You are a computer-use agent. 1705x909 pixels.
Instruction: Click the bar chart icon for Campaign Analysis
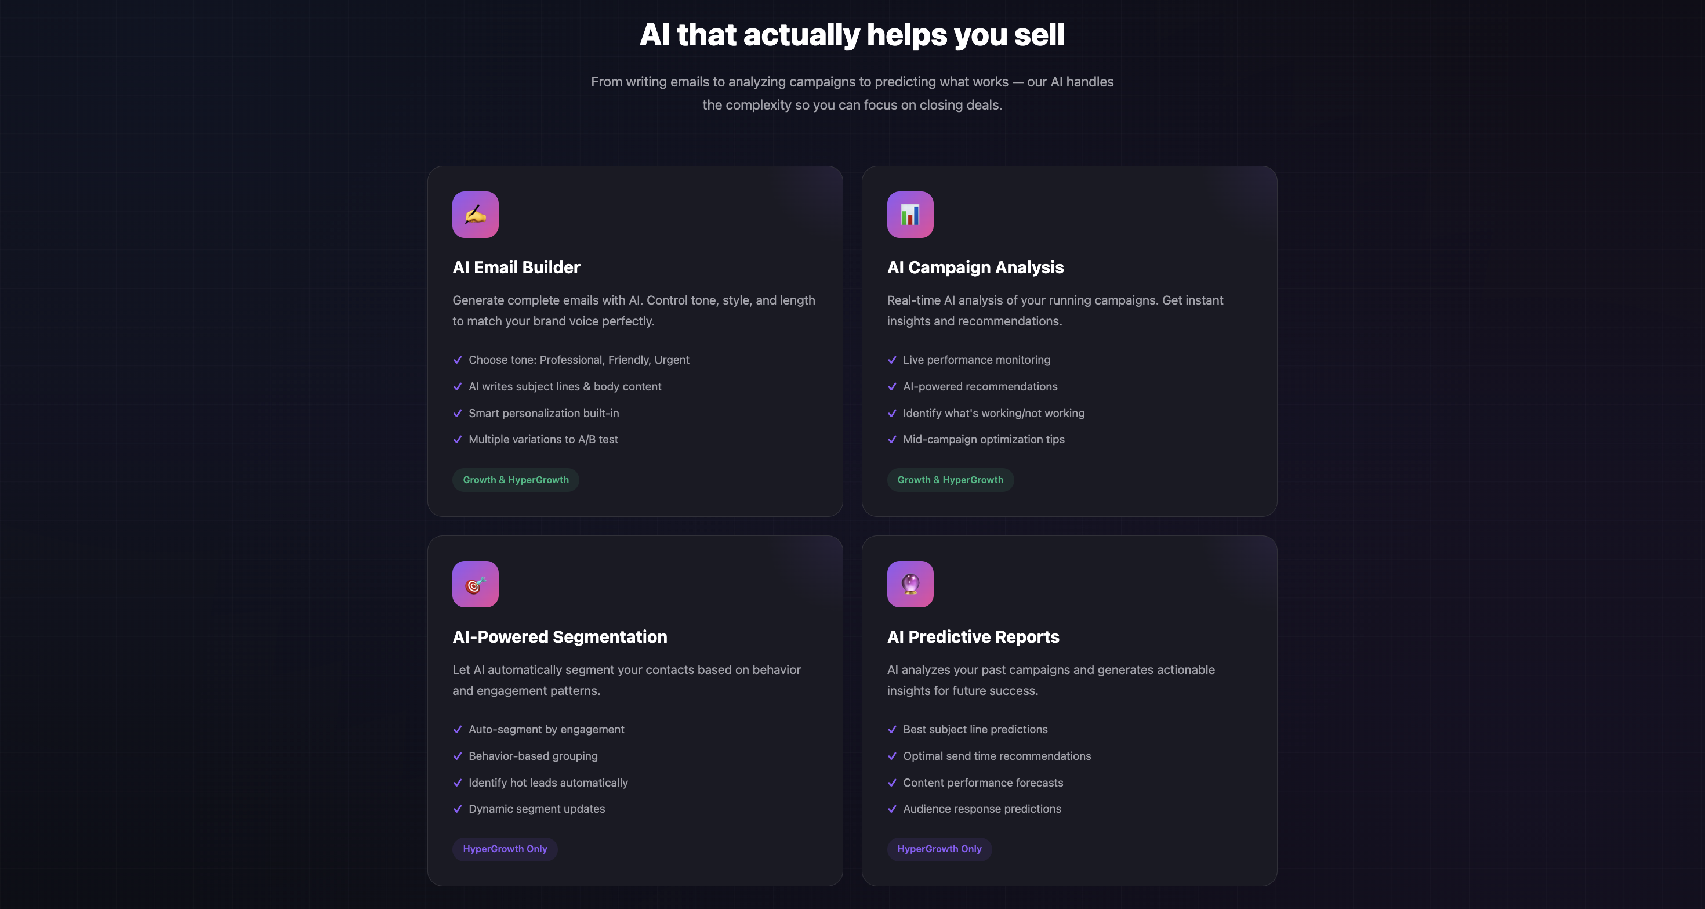pos(910,215)
